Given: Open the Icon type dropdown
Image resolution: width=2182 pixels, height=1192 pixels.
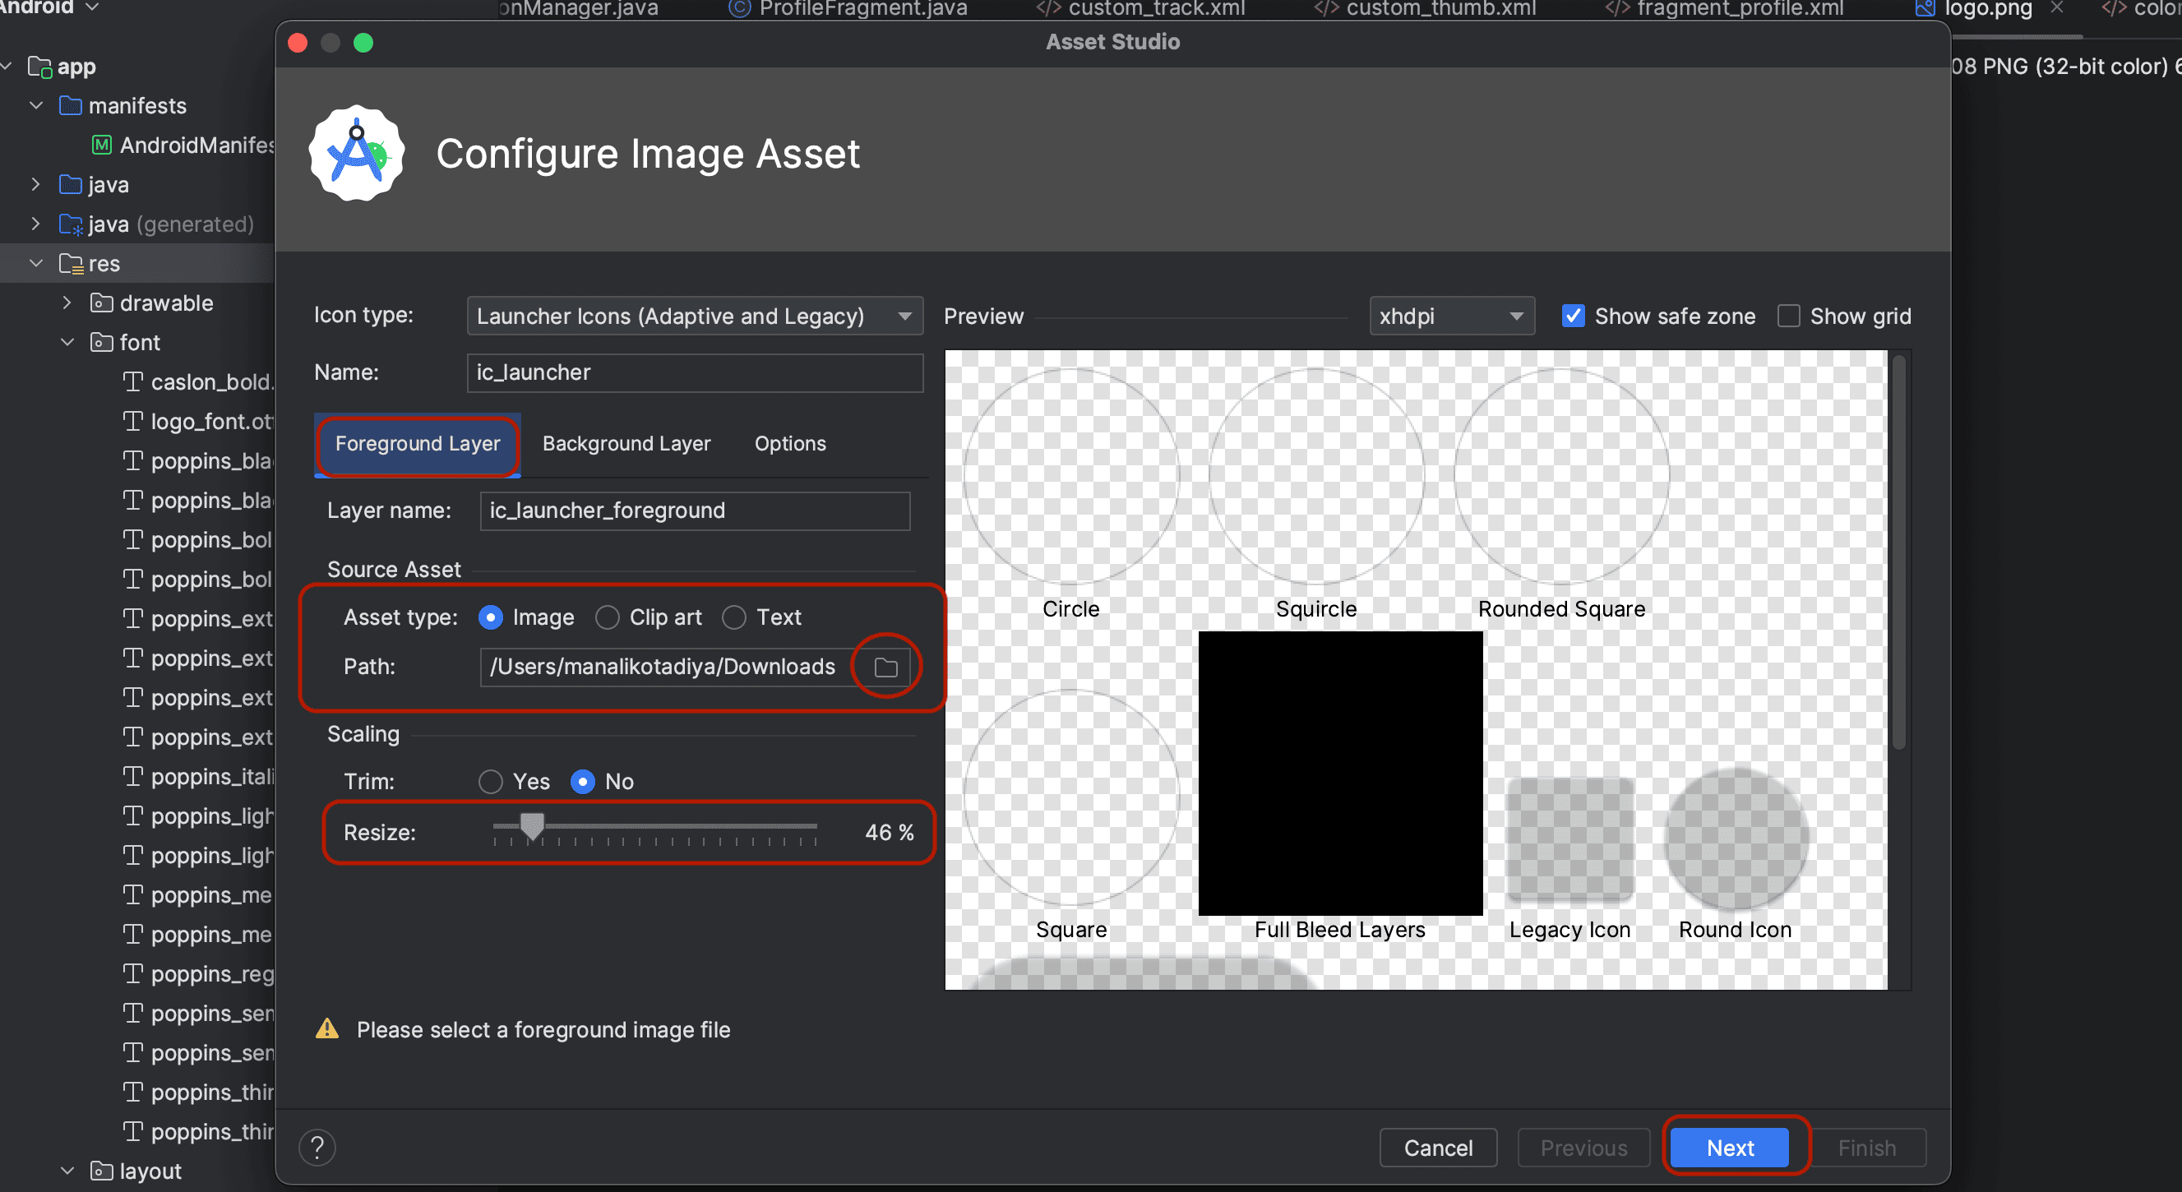Looking at the screenshot, I should [x=694, y=316].
